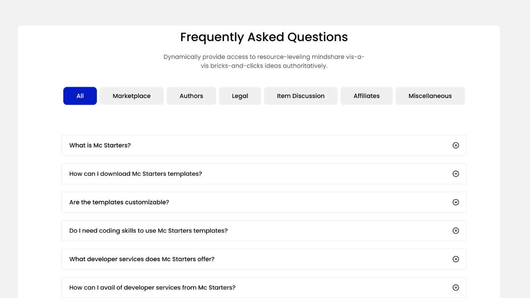Open the 'Do I need coding skills' answer
The height and width of the screenshot is (298, 530).
148,231
